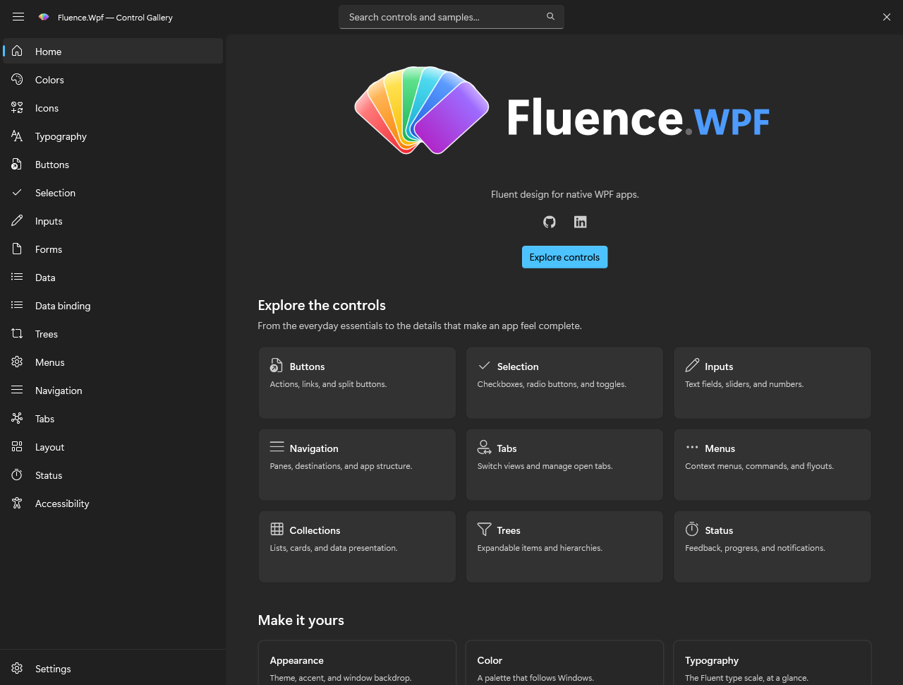Image resolution: width=903 pixels, height=685 pixels.
Task: Click the Icons sidebar icon
Action: 17,107
